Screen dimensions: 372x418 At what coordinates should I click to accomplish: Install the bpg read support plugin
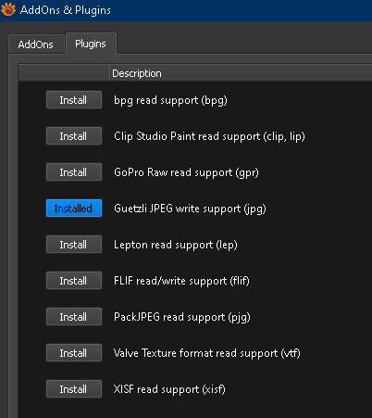[x=74, y=100]
